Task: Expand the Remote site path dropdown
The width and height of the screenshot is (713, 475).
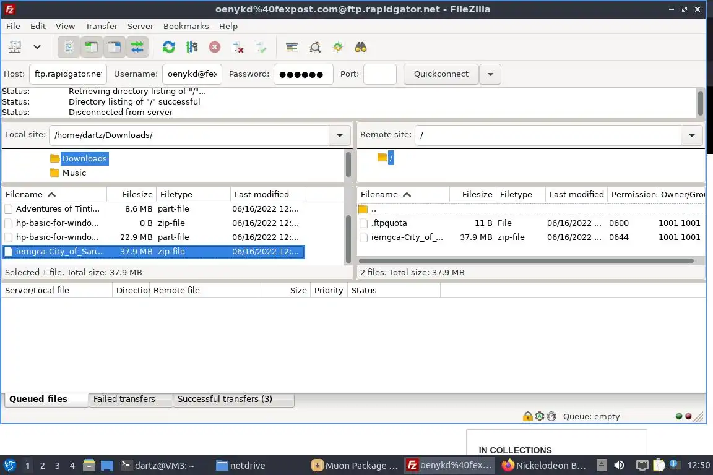Action: [x=691, y=135]
